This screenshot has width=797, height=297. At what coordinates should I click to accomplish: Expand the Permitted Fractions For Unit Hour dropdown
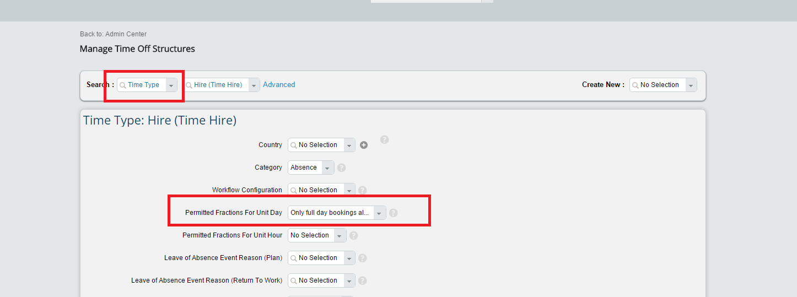click(x=341, y=235)
